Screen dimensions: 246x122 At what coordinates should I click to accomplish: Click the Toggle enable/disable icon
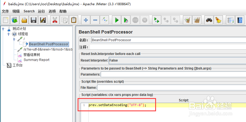104,20
